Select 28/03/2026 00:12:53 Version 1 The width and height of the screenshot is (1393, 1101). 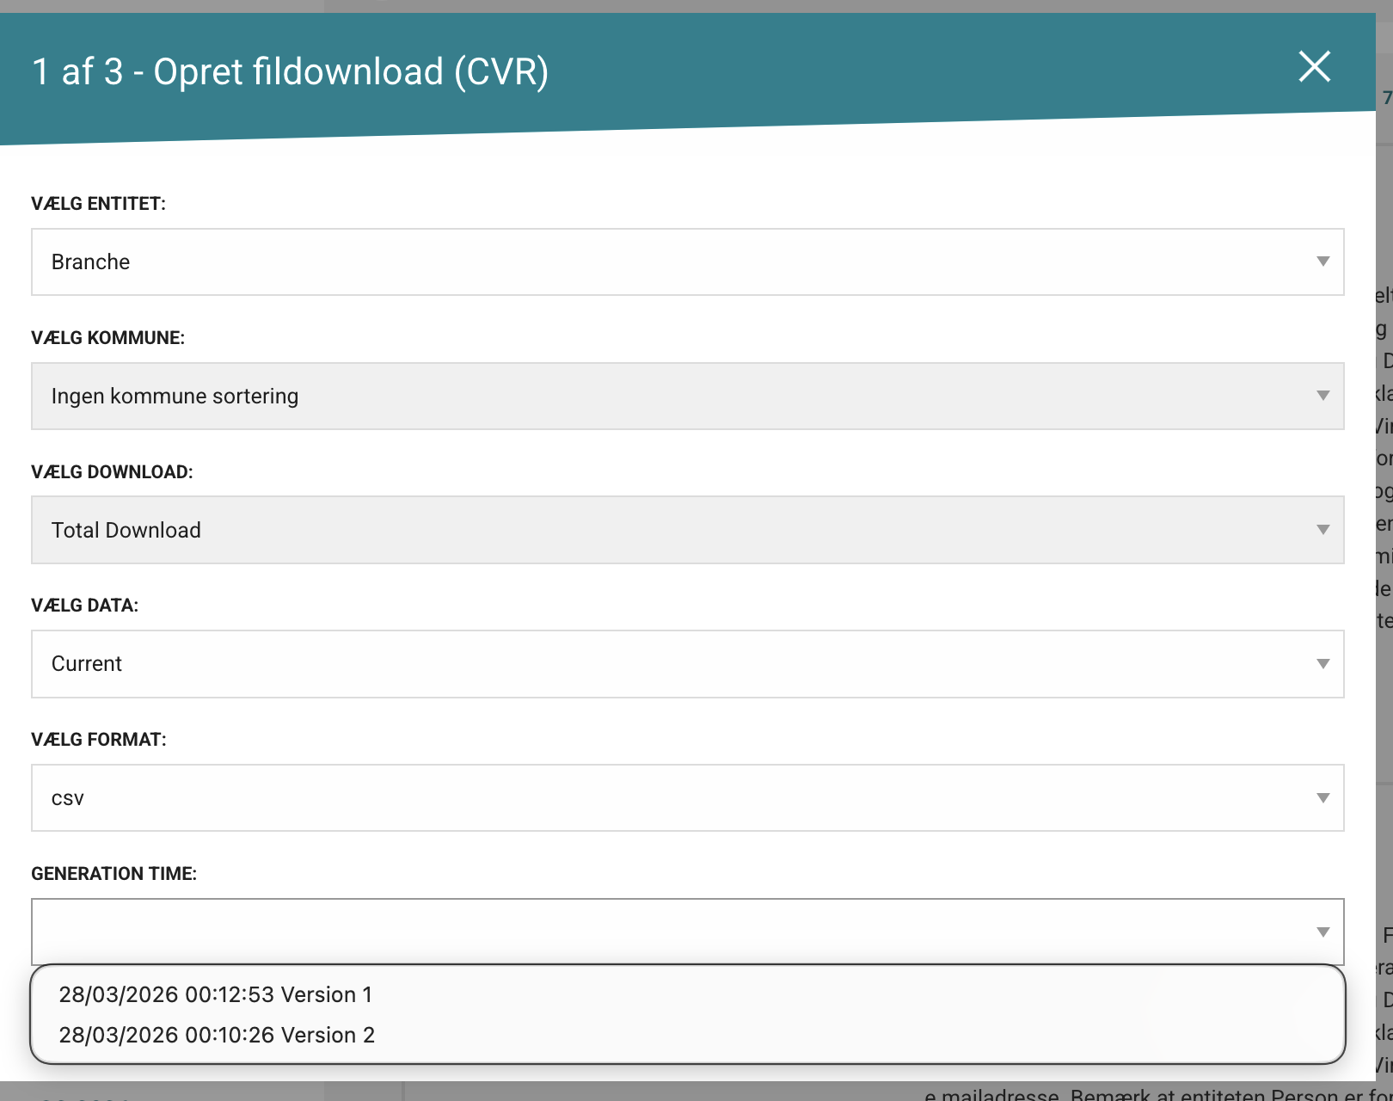point(216,995)
